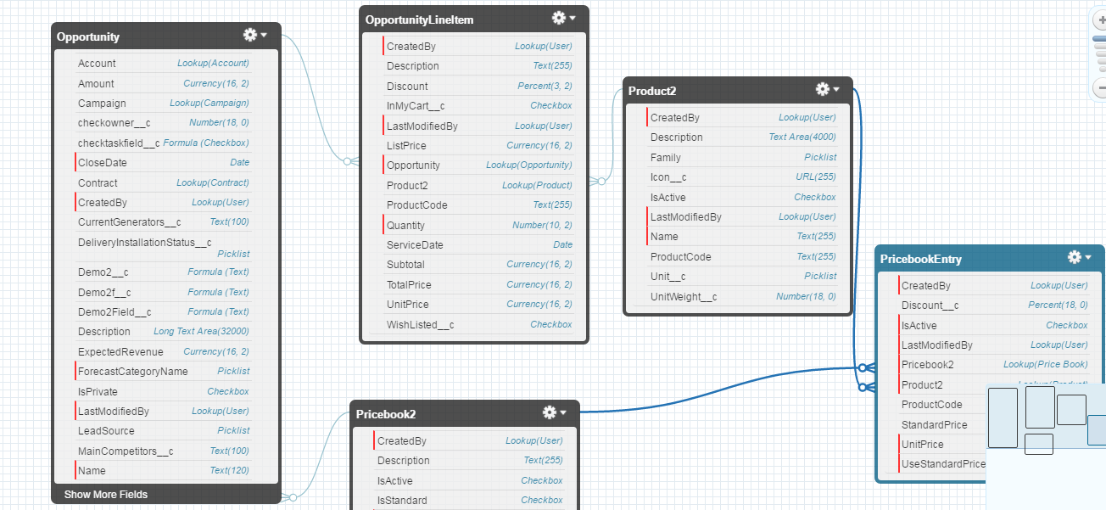This screenshot has width=1106, height=510.
Task: Click the UseStandardPrice field in PricebookEntry
Action: click(x=943, y=464)
